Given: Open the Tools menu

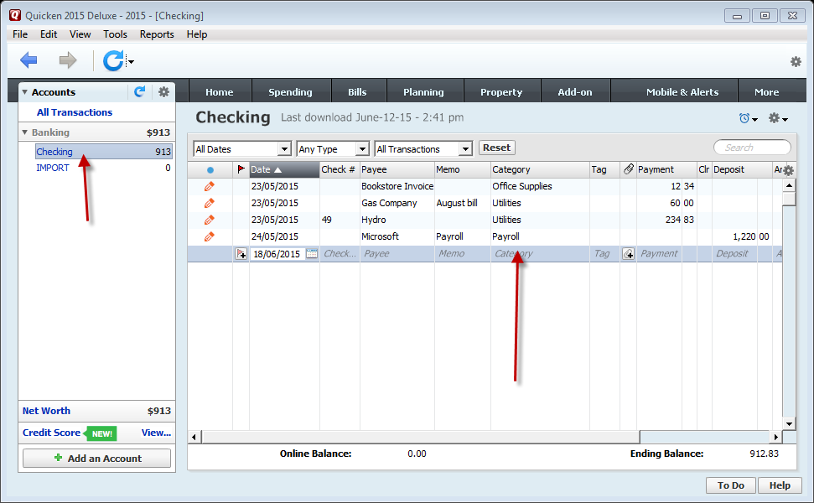Looking at the screenshot, I should pos(115,34).
